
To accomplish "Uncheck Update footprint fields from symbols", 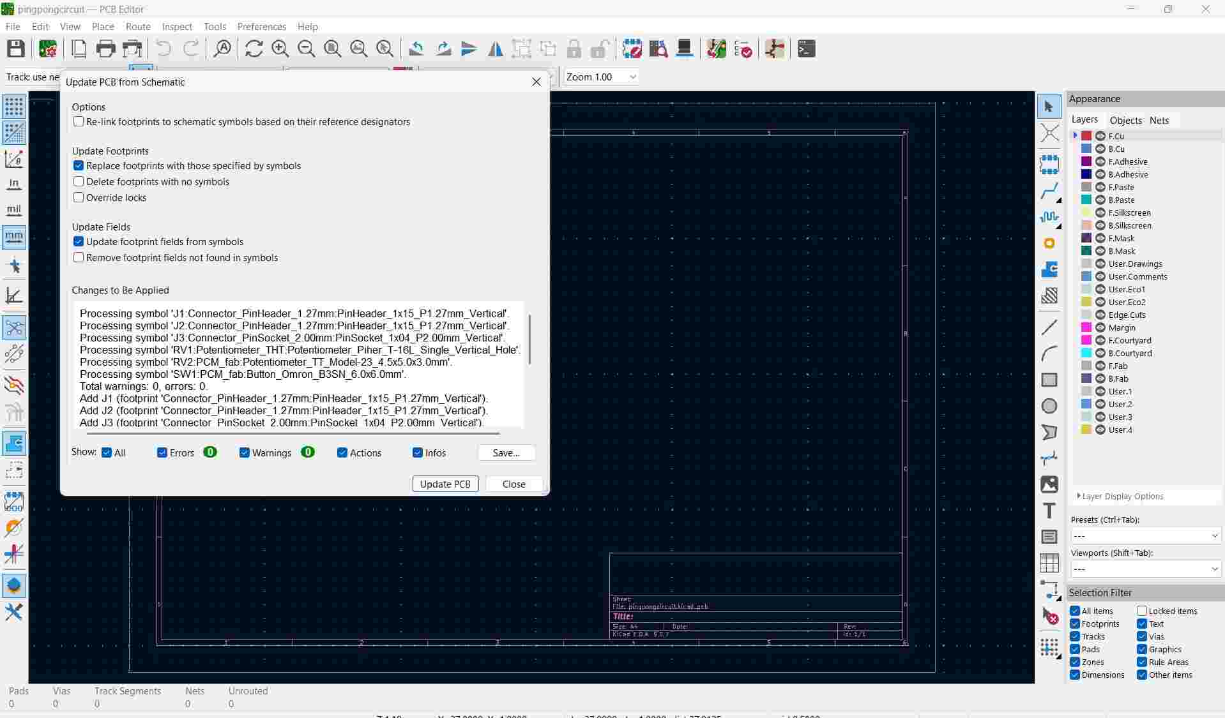I will [x=79, y=241].
